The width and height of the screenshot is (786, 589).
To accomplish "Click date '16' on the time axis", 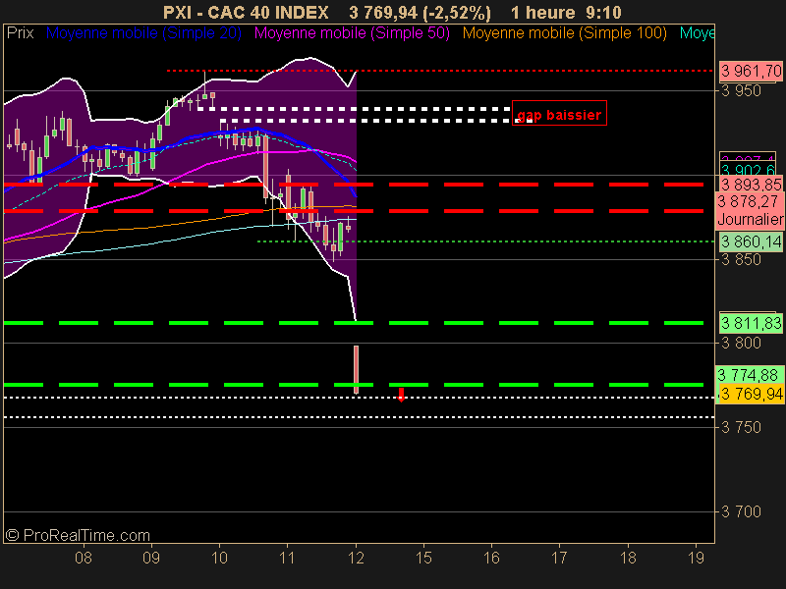I will 491,558.
